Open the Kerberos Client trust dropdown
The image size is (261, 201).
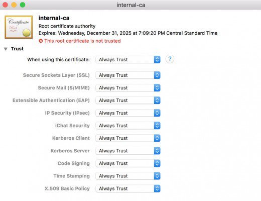pyautogui.click(x=128, y=138)
